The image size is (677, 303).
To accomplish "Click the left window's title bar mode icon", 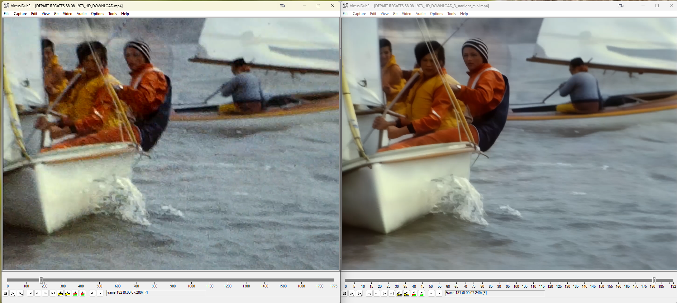I will [x=282, y=6].
